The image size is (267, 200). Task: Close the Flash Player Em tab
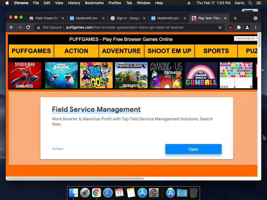pos(63,18)
